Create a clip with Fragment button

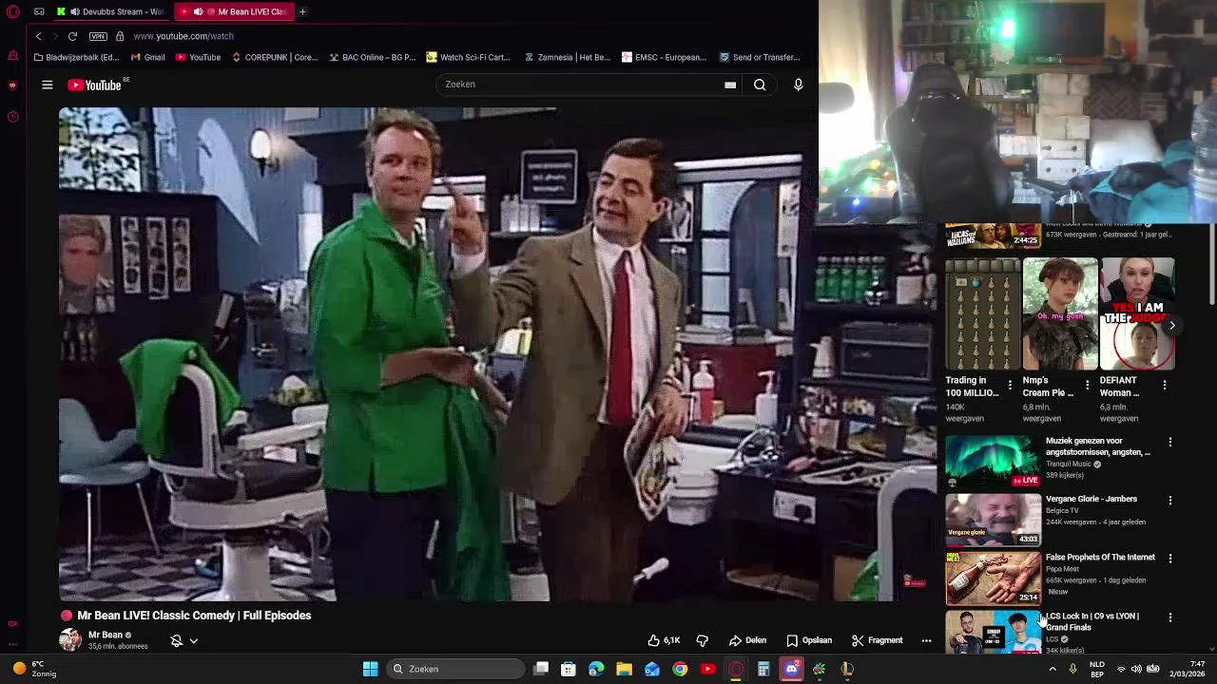tap(877, 640)
